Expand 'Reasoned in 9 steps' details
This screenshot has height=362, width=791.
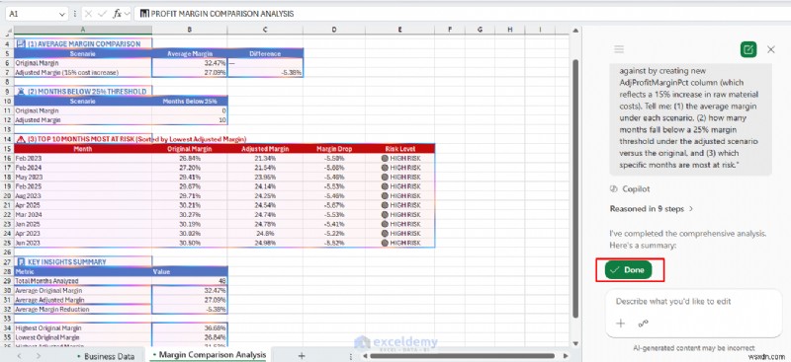pos(652,208)
